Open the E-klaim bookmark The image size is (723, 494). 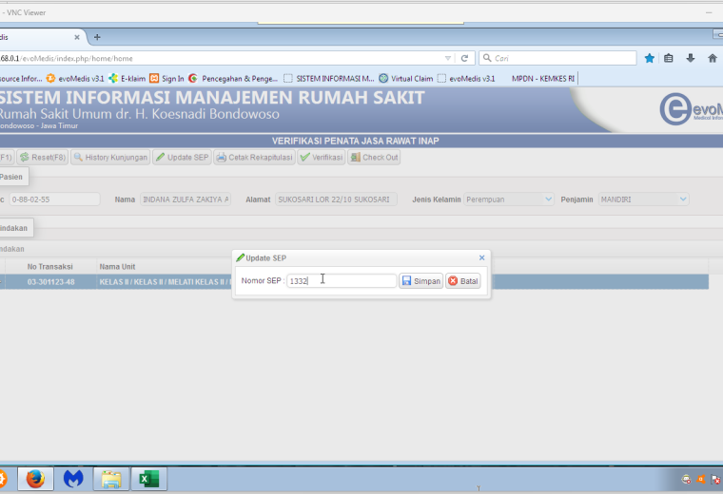[x=127, y=79]
